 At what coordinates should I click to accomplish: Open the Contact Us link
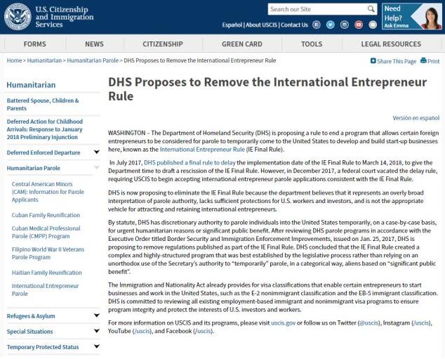pos(294,25)
